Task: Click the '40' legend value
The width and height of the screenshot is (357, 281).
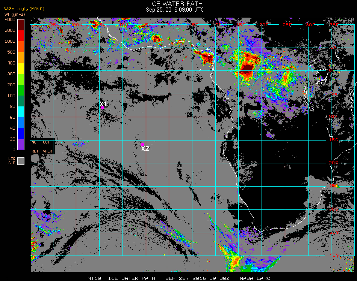Action: [x=12, y=128]
